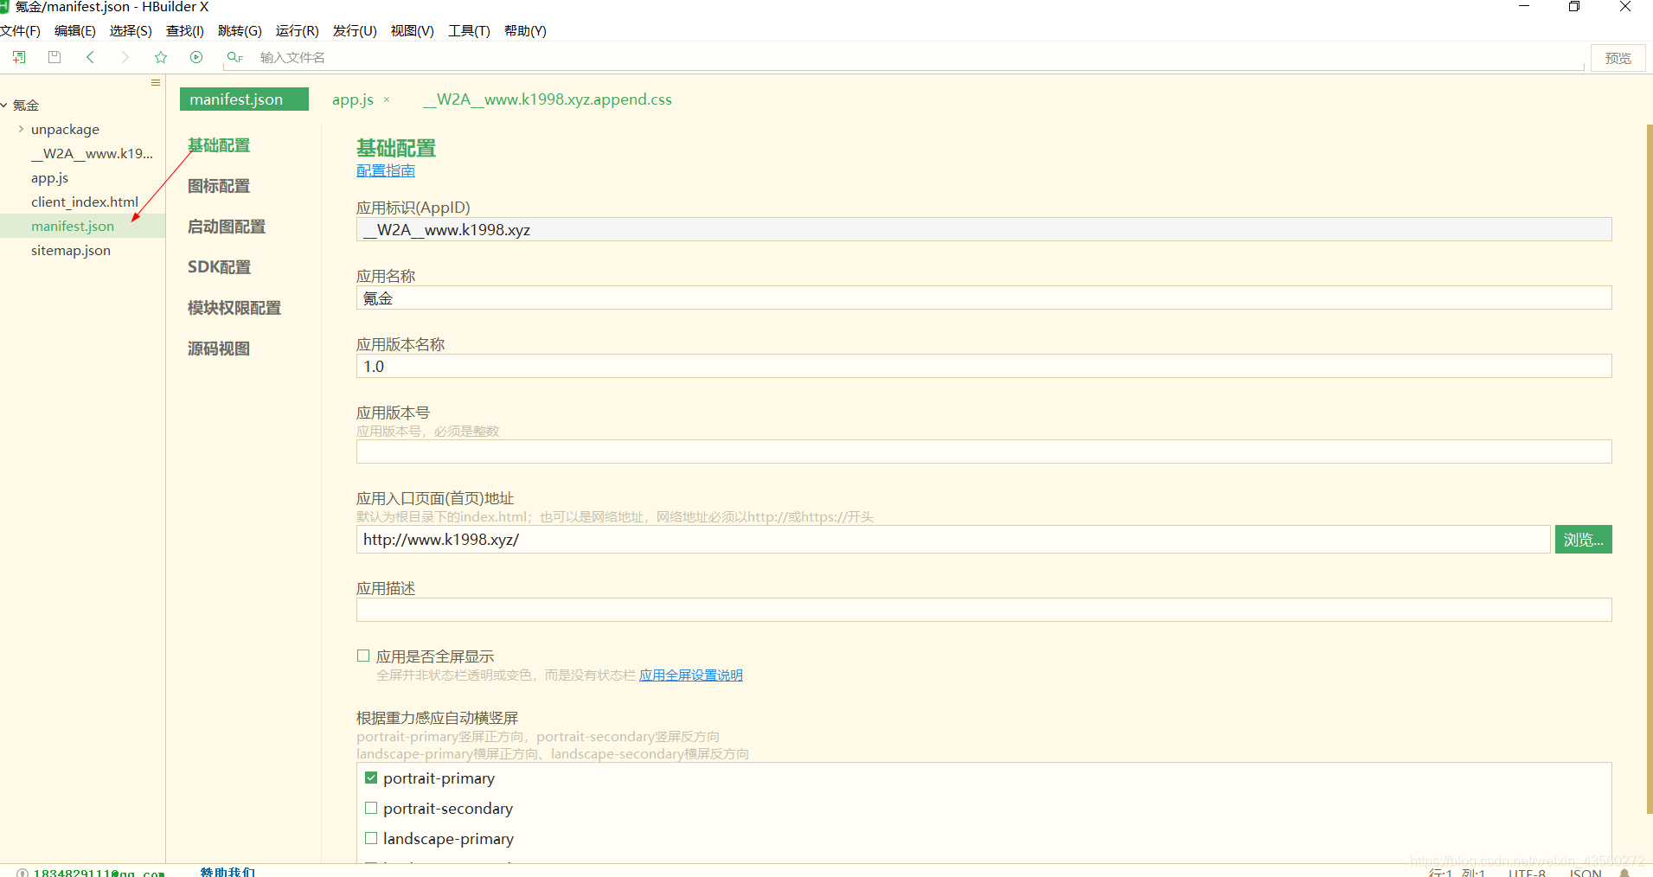Open the 查找(I) menu
Screen dimensions: 1653x877
185,31
